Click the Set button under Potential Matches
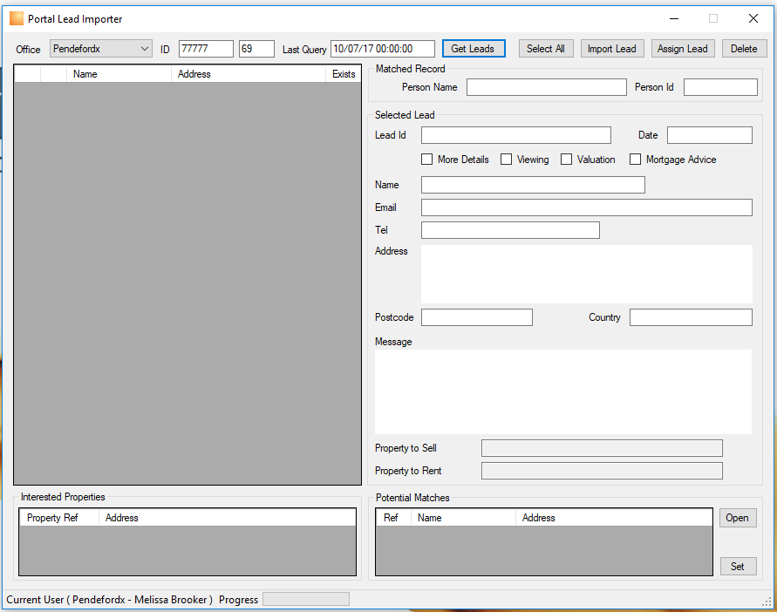The width and height of the screenshot is (777, 612). [738, 567]
